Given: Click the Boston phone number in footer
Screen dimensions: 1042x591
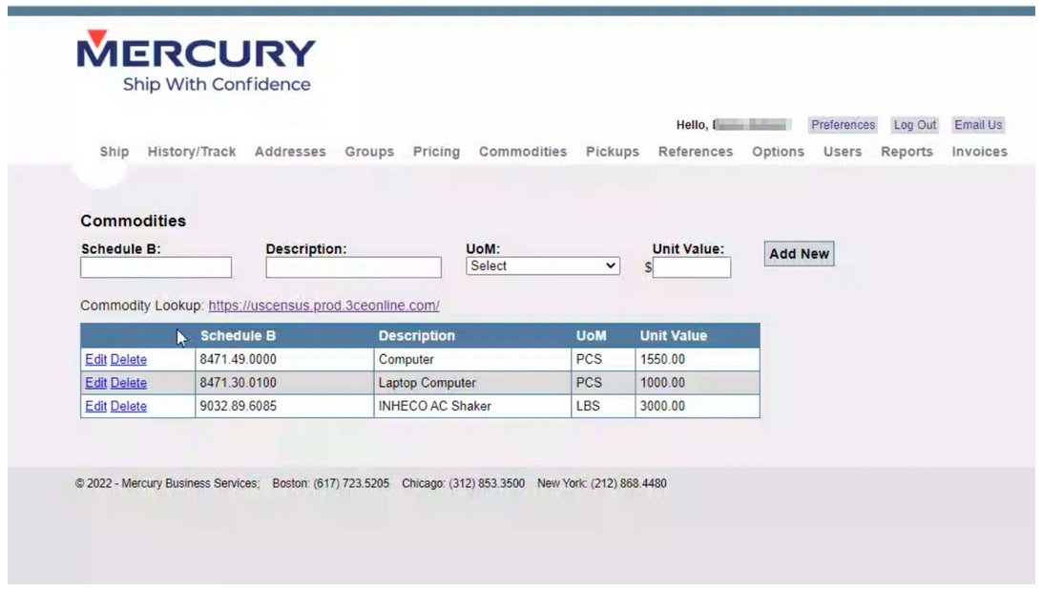Looking at the screenshot, I should click(351, 483).
